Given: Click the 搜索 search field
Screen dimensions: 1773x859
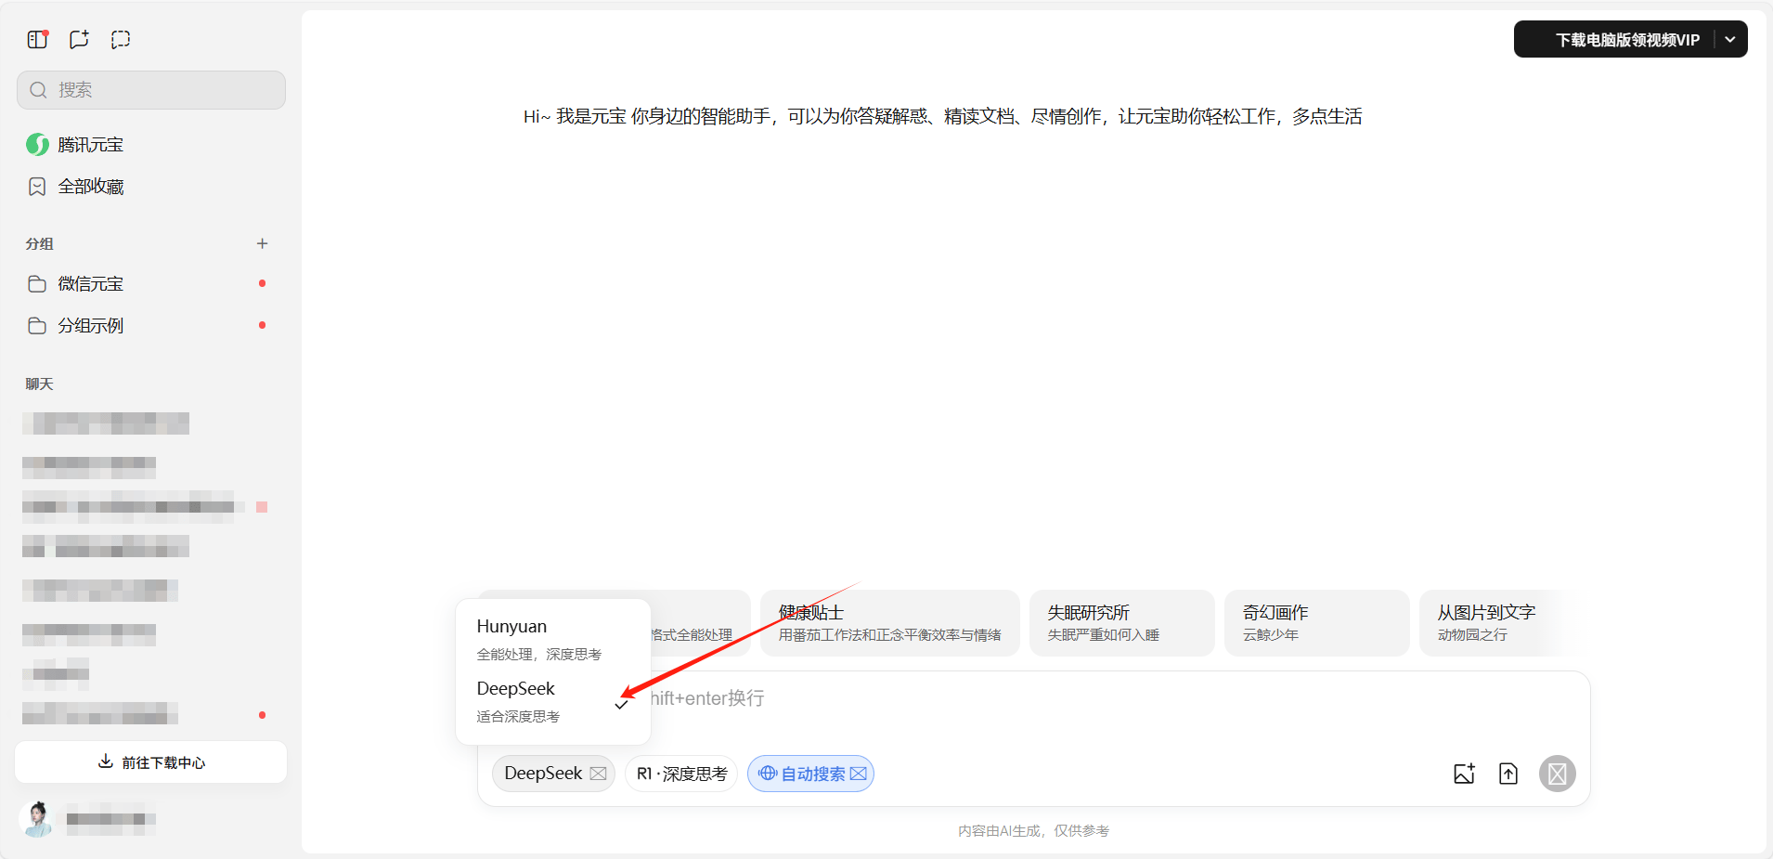Looking at the screenshot, I should (x=151, y=90).
